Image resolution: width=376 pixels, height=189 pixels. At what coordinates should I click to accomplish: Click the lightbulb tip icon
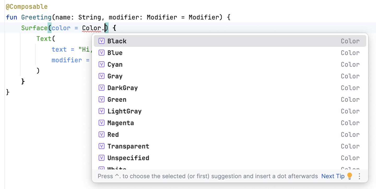click(x=350, y=176)
